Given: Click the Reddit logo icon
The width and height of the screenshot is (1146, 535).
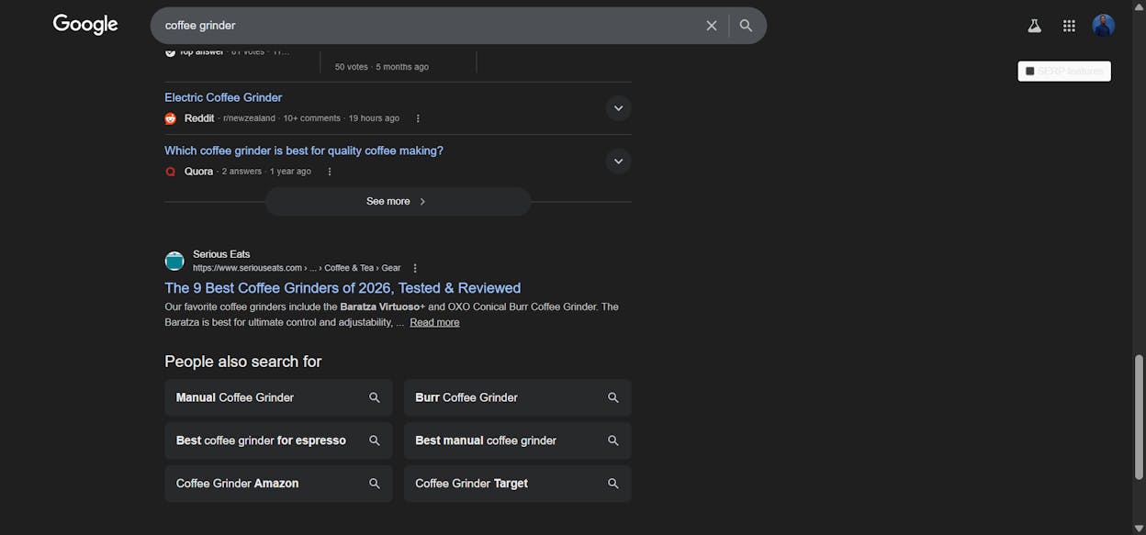Looking at the screenshot, I should pos(170,118).
